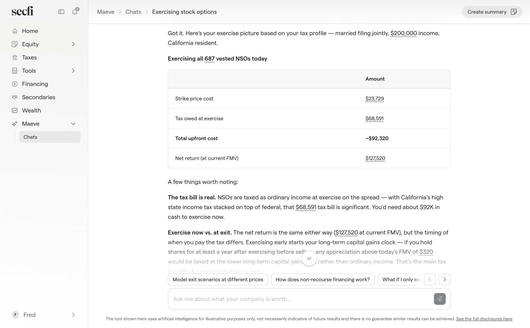
Task: Toggle the sidebar panel icon
Action: coord(62,12)
